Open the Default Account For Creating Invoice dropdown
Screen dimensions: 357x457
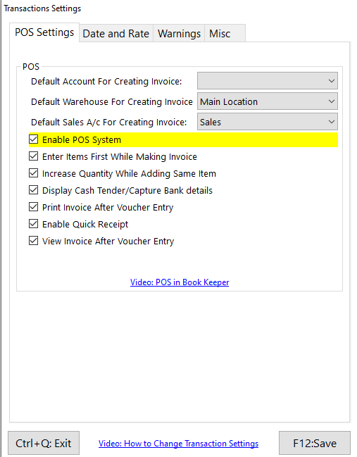pyautogui.click(x=268, y=81)
